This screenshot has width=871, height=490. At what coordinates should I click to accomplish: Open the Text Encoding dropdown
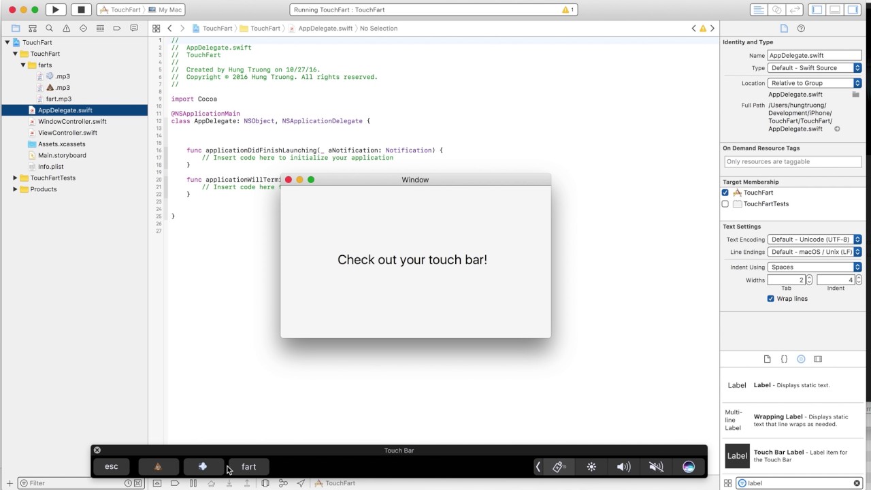click(x=815, y=240)
